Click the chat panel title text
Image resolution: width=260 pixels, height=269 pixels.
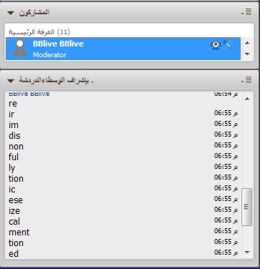click(x=56, y=80)
